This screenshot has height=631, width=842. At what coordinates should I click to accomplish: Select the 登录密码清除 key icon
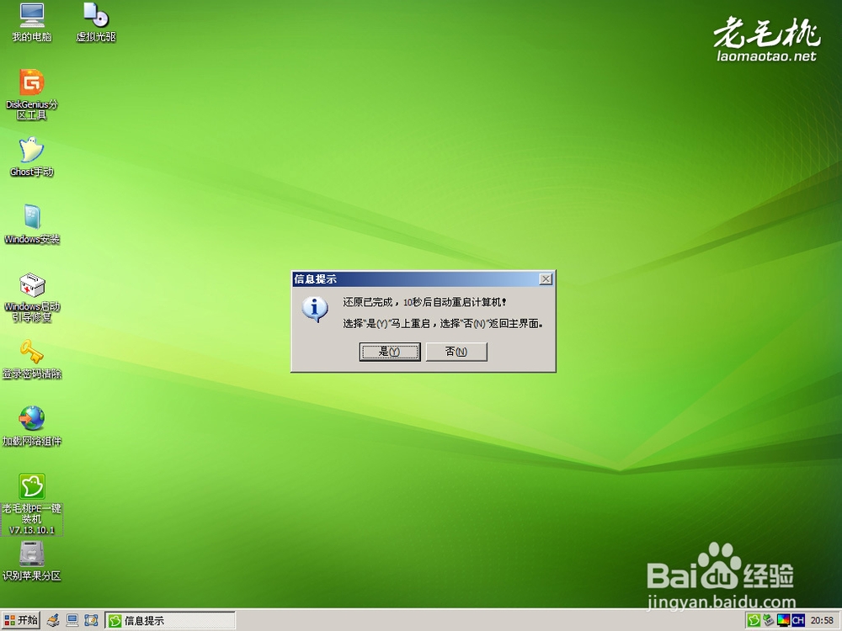(x=32, y=359)
